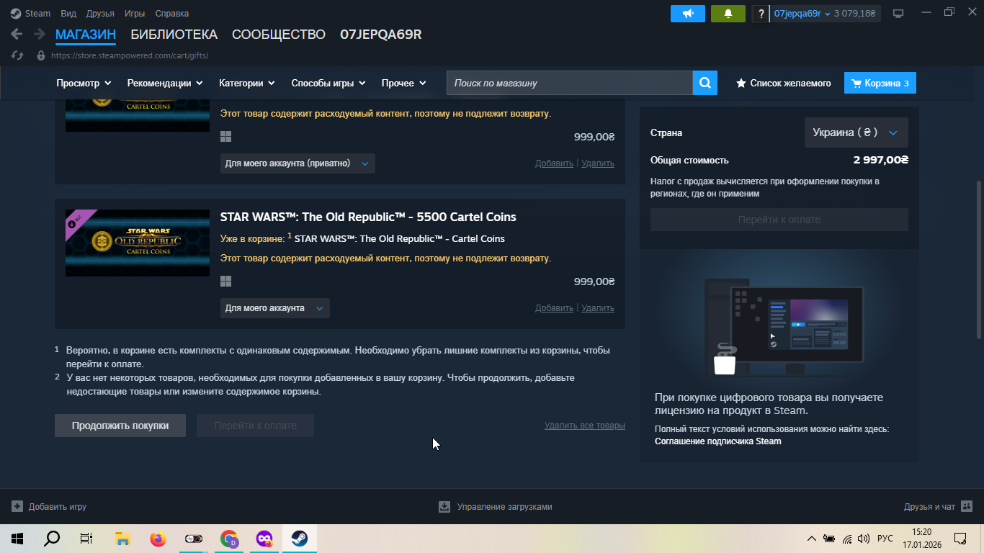Open the Wi-Fi network tray icon
Image resolution: width=984 pixels, height=553 pixels.
coord(847,539)
